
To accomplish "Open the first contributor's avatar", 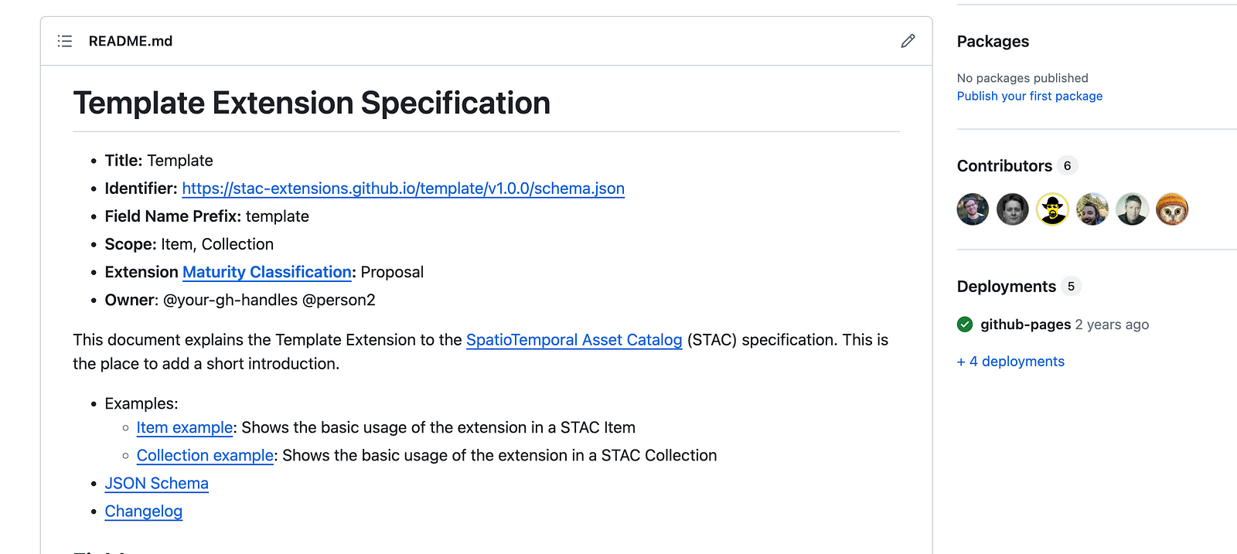I will pyautogui.click(x=973, y=209).
